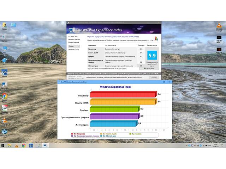Click the blue Жёсткий диск legend swatch
The width and height of the screenshot is (226, 169).
pos(101,136)
